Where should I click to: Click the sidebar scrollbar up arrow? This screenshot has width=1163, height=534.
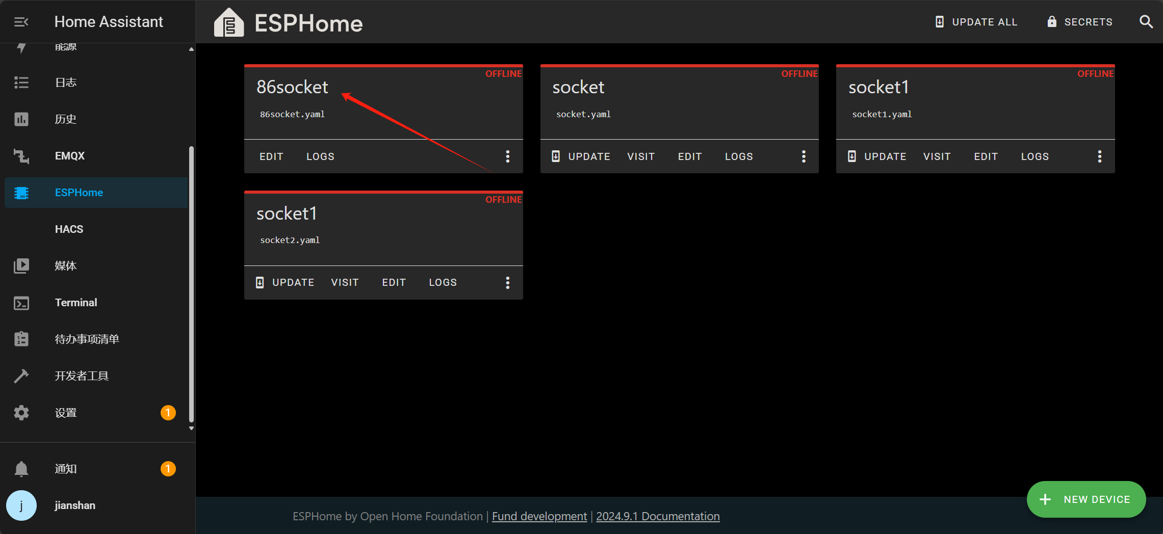tap(191, 49)
